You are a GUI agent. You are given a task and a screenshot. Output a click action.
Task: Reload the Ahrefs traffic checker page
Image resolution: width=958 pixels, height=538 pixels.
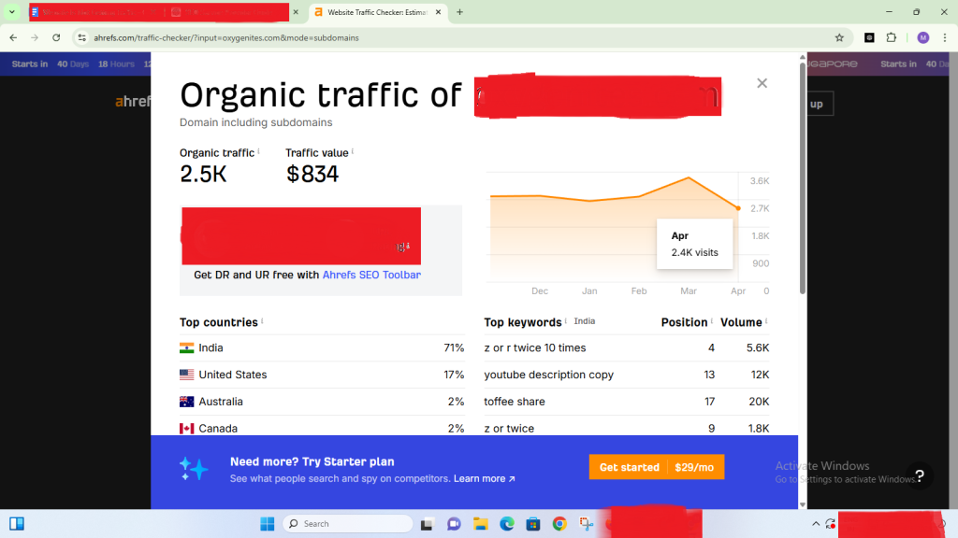[x=56, y=37]
